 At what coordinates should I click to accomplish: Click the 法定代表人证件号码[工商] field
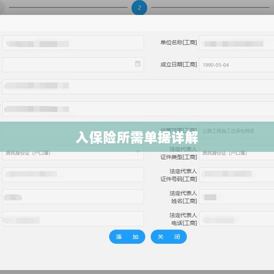(x=236, y=175)
